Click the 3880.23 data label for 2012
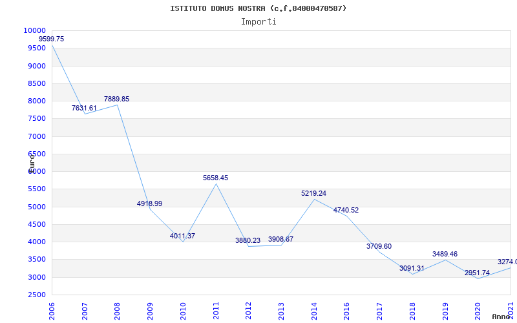The image size is (517, 323). [x=248, y=240]
